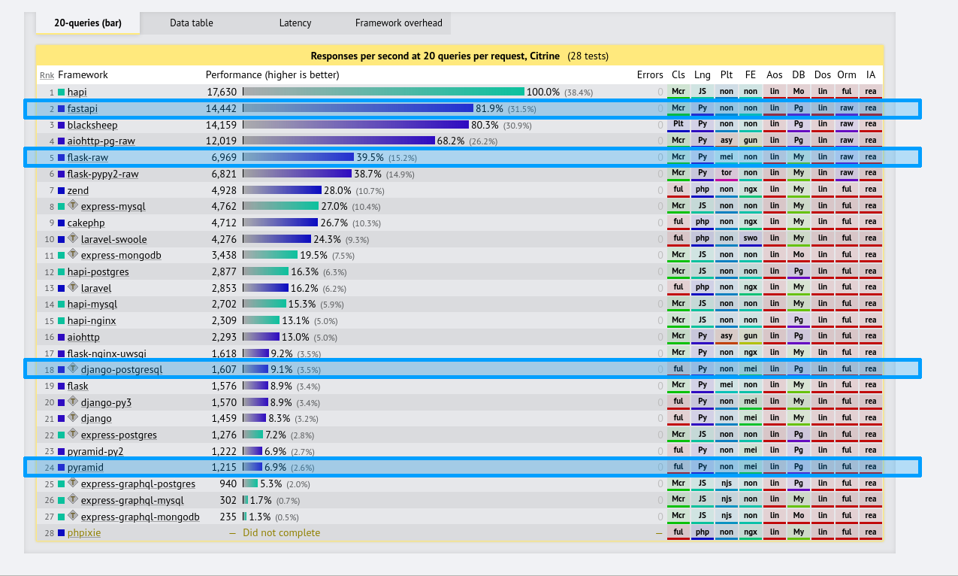Click the diamond icon next to express-graphql-mongodb

pos(73,516)
